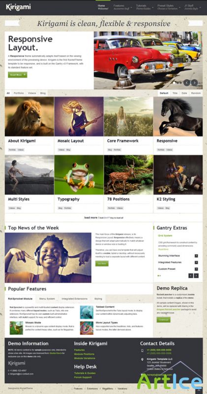
Task: Click next arrow in Gantry Extras
Action: click(x=196, y=276)
